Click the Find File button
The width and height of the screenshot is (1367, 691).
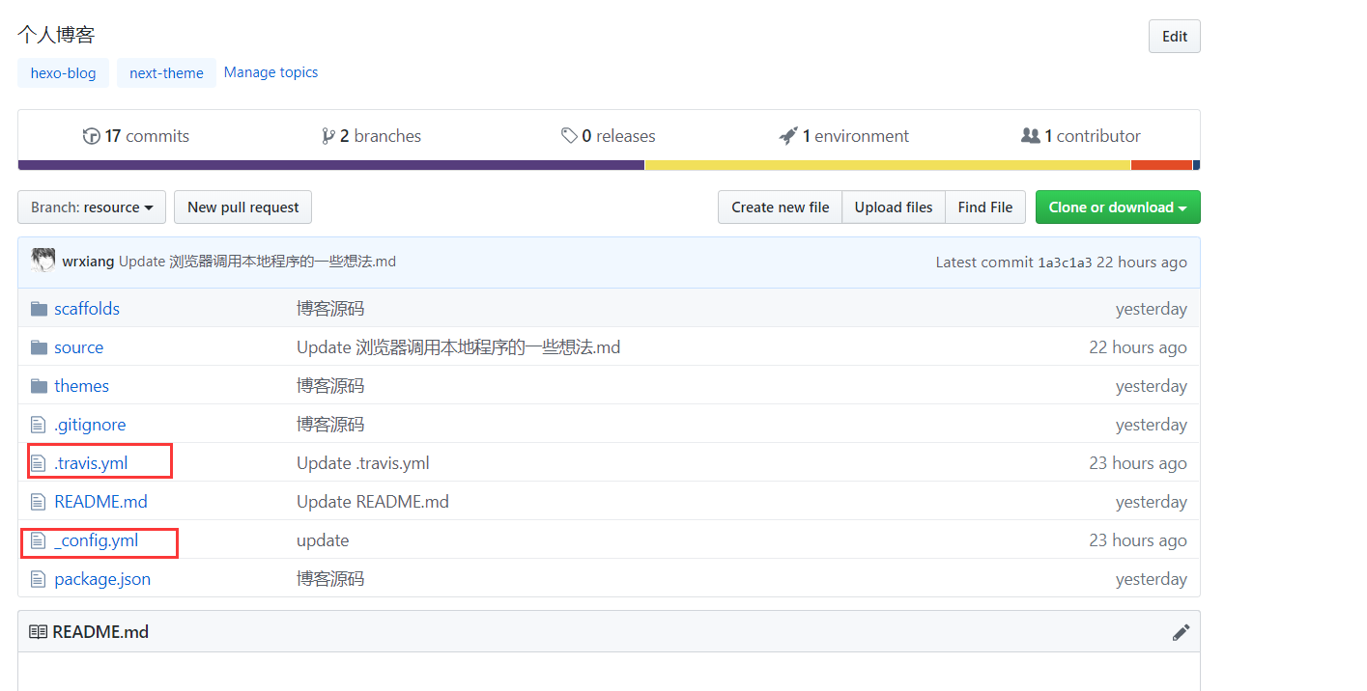pyautogui.click(x=985, y=207)
